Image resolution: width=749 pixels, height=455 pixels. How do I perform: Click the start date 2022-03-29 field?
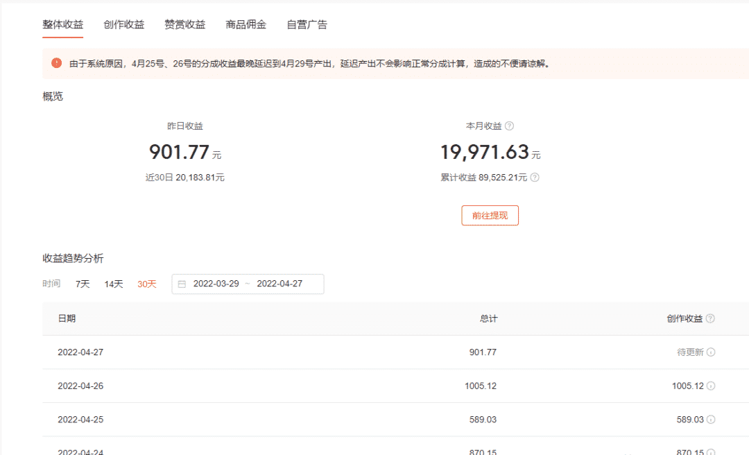(216, 284)
